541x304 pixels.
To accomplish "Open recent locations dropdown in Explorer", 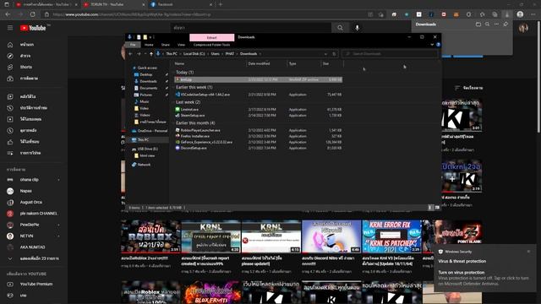I will [145, 54].
